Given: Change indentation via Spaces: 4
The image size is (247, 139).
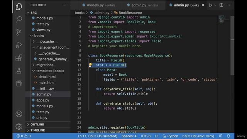Looking at the screenshot, I should (x=129, y=136).
